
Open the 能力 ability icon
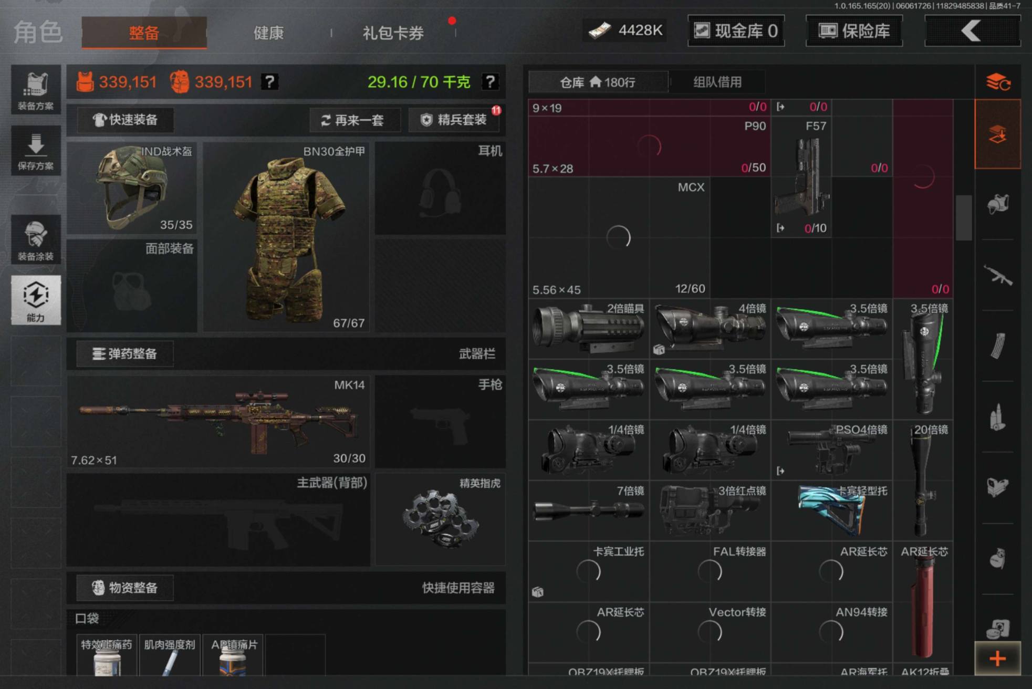point(36,300)
